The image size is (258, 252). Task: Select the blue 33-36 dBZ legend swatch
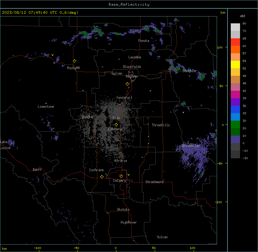[235, 109]
